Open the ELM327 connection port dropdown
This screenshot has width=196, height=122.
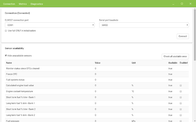point(51,25)
